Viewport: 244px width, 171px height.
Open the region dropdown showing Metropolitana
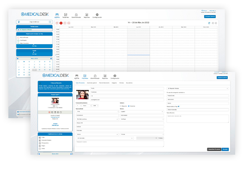pyautogui.click(x=97, y=119)
